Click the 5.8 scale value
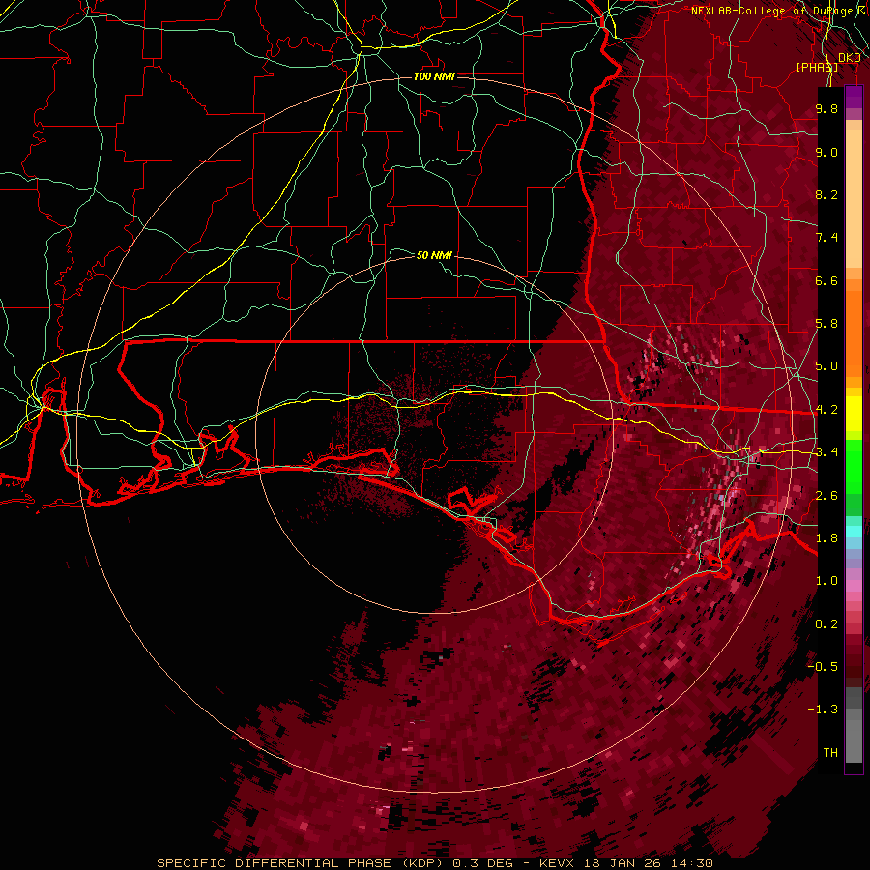Viewport: 870px width, 870px height. click(x=826, y=324)
